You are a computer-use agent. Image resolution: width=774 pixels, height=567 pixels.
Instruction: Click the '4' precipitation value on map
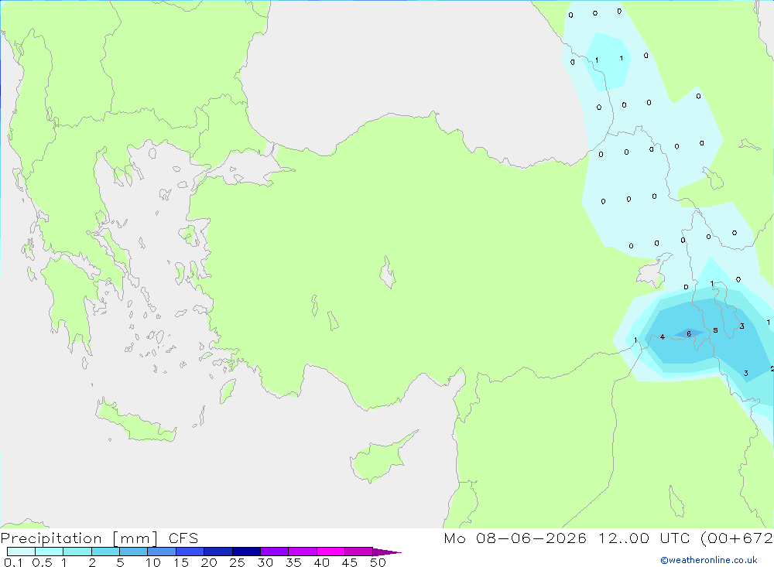click(x=663, y=337)
